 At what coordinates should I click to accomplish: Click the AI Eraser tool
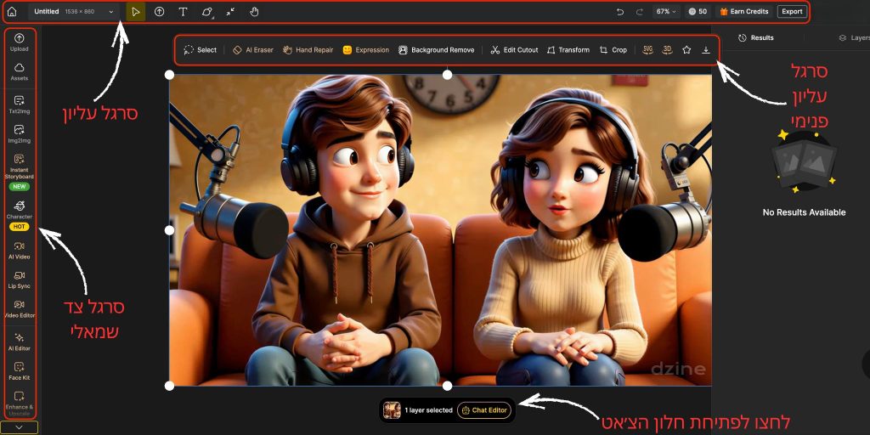click(x=253, y=50)
